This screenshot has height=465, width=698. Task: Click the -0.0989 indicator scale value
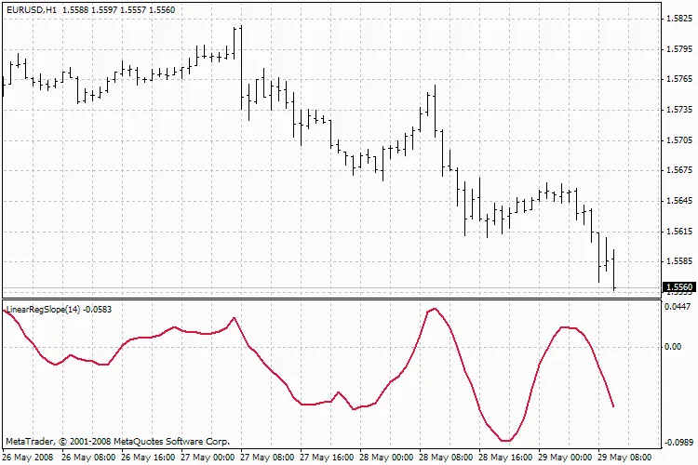677,444
